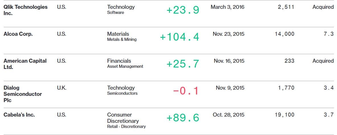The image size is (337, 135).
Task: Click the red -0.1 return value
Action: [x=186, y=91]
